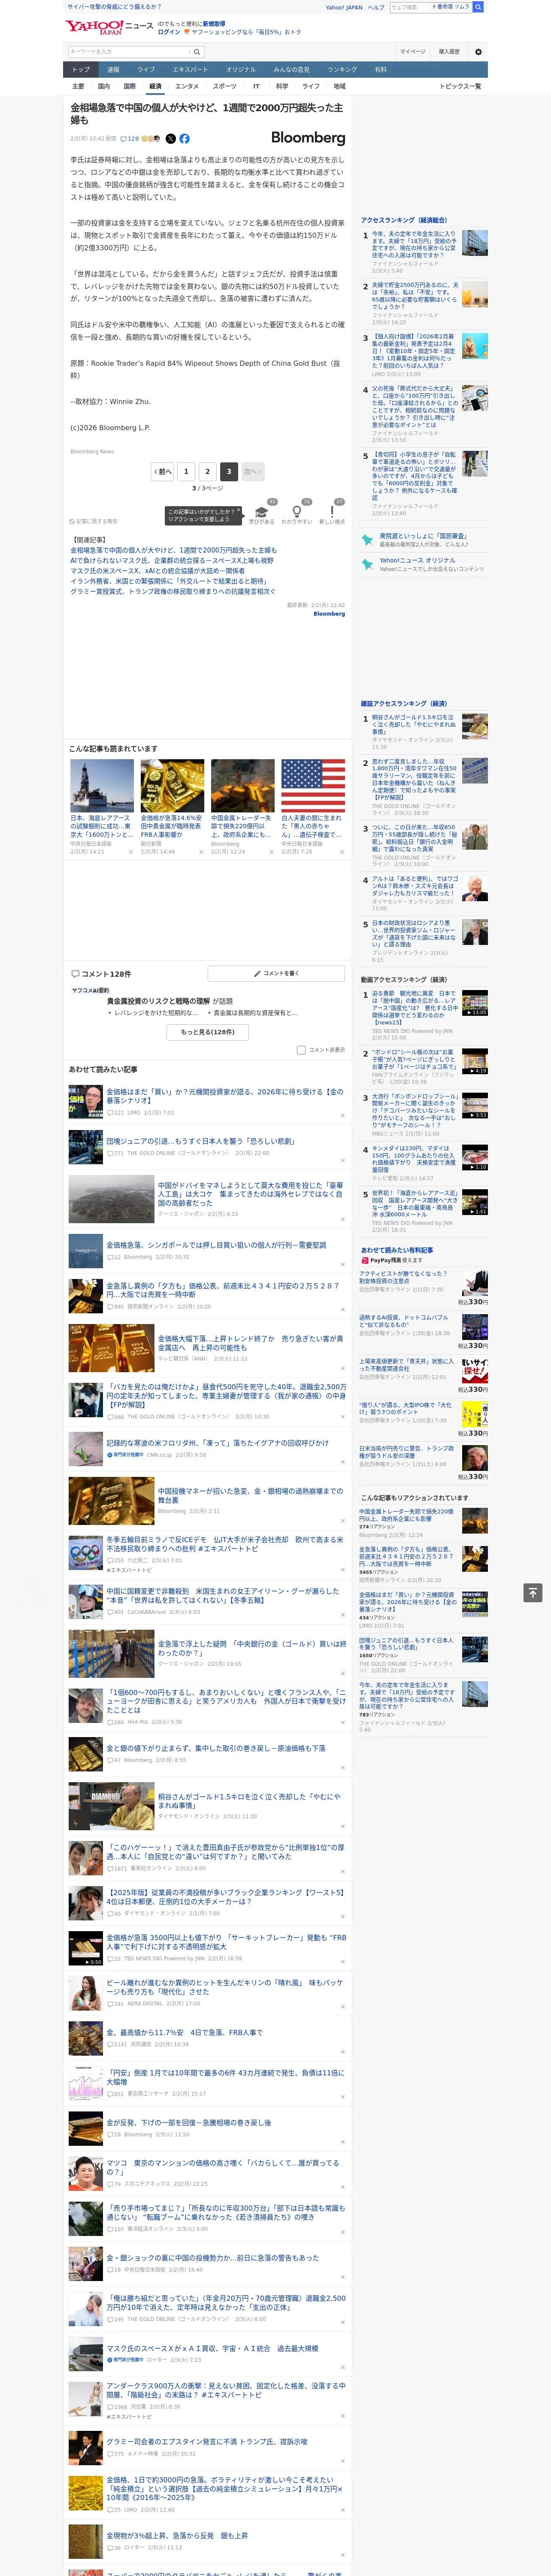React with 新しい視点 exclamation icon
Viewport: 551px width, 2576px height.
point(332,513)
